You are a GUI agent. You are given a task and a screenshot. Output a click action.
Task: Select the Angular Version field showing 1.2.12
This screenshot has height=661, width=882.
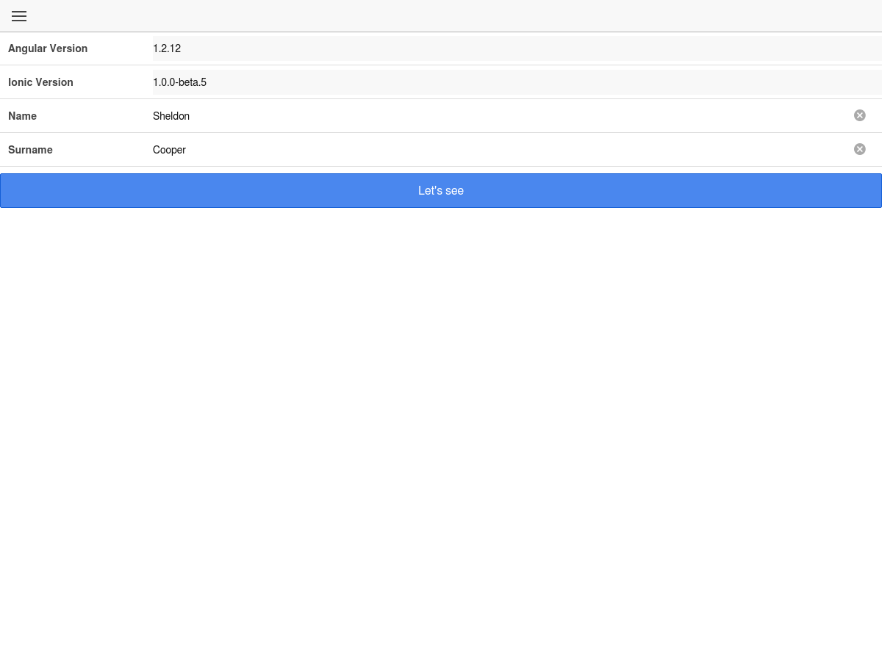[x=167, y=48]
